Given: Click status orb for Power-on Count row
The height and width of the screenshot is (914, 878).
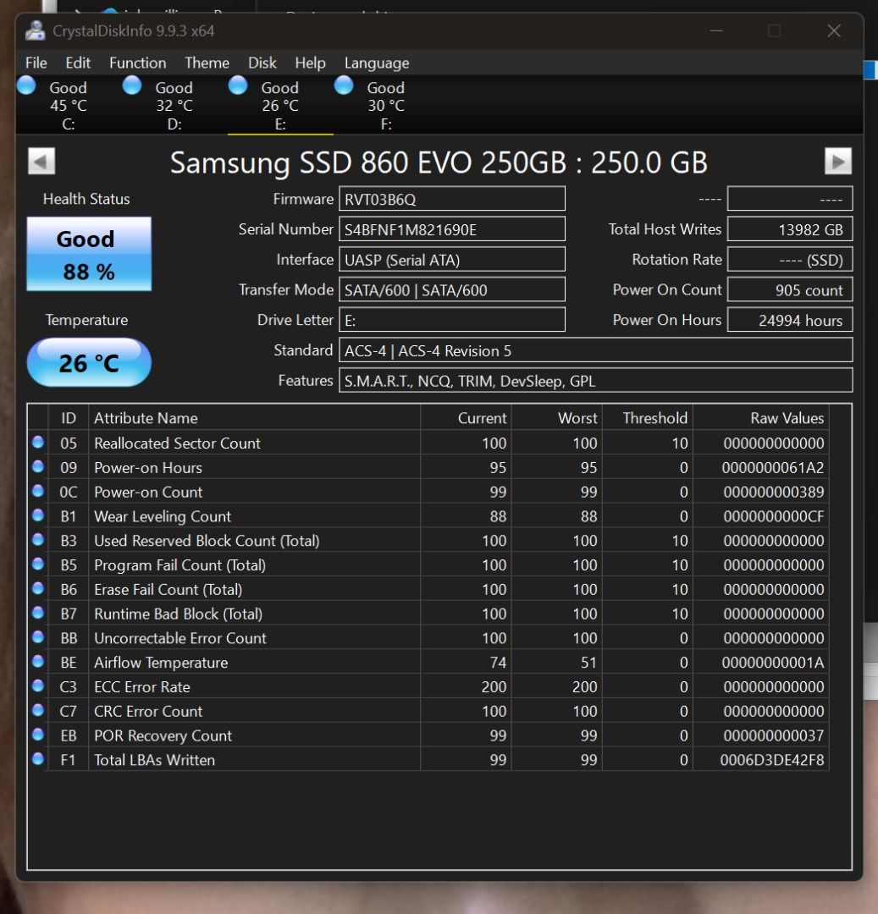Looking at the screenshot, I should tap(38, 491).
